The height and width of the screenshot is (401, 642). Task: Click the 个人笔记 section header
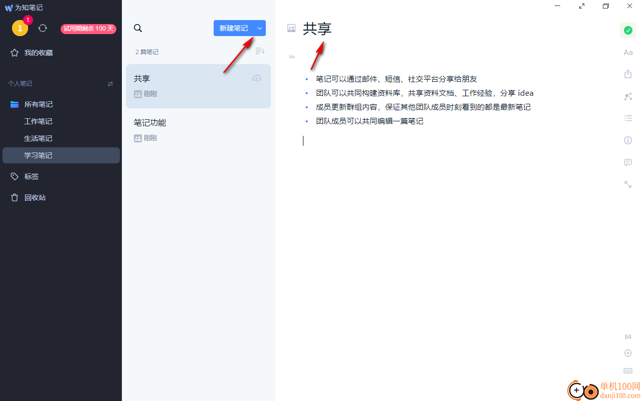pyautogui.click(x=20, y=84)
